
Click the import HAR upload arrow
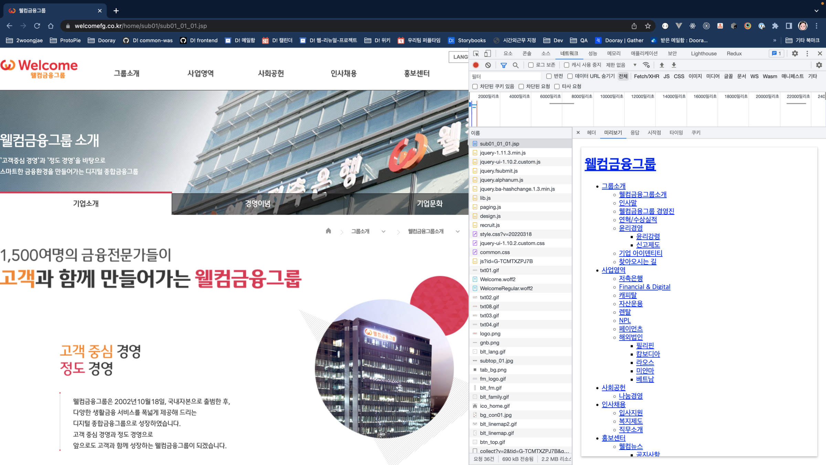coord(661,65)
